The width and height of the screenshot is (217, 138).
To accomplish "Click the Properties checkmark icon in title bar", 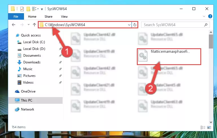I will pyautogui.click(x=22, y=9).
